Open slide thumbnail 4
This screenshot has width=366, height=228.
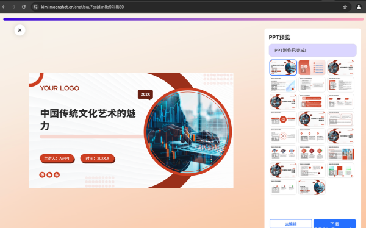pyautogui.click(x=283, y=85)
